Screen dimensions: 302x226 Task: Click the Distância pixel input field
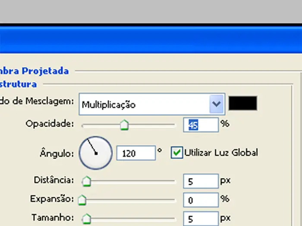coord(201,181)
